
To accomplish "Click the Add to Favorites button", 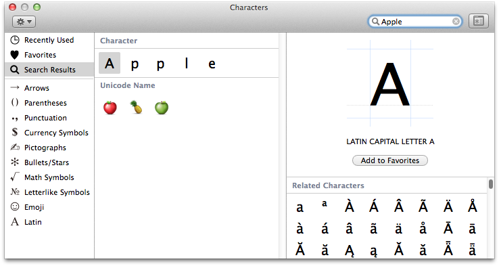I will (x=390, y=160).
